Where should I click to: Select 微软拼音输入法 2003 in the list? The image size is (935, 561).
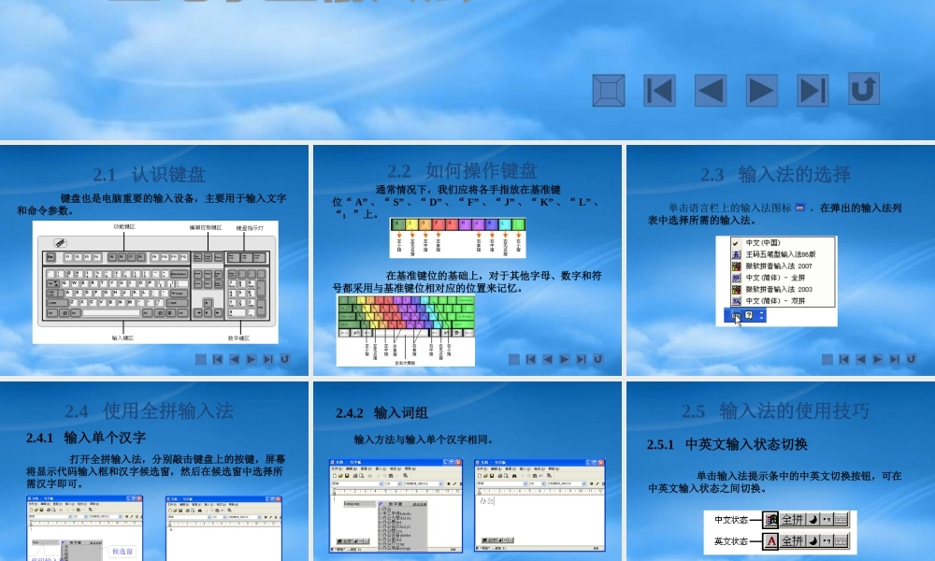(783, 289)
